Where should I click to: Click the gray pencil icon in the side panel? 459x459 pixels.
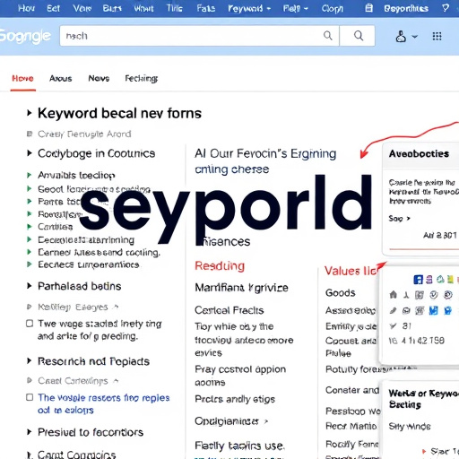[x=394, y=311]
